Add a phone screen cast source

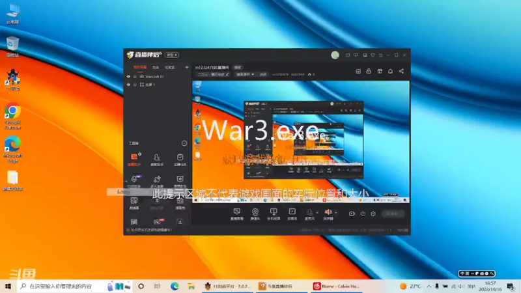pyautogui.click(x=274, y=214)
